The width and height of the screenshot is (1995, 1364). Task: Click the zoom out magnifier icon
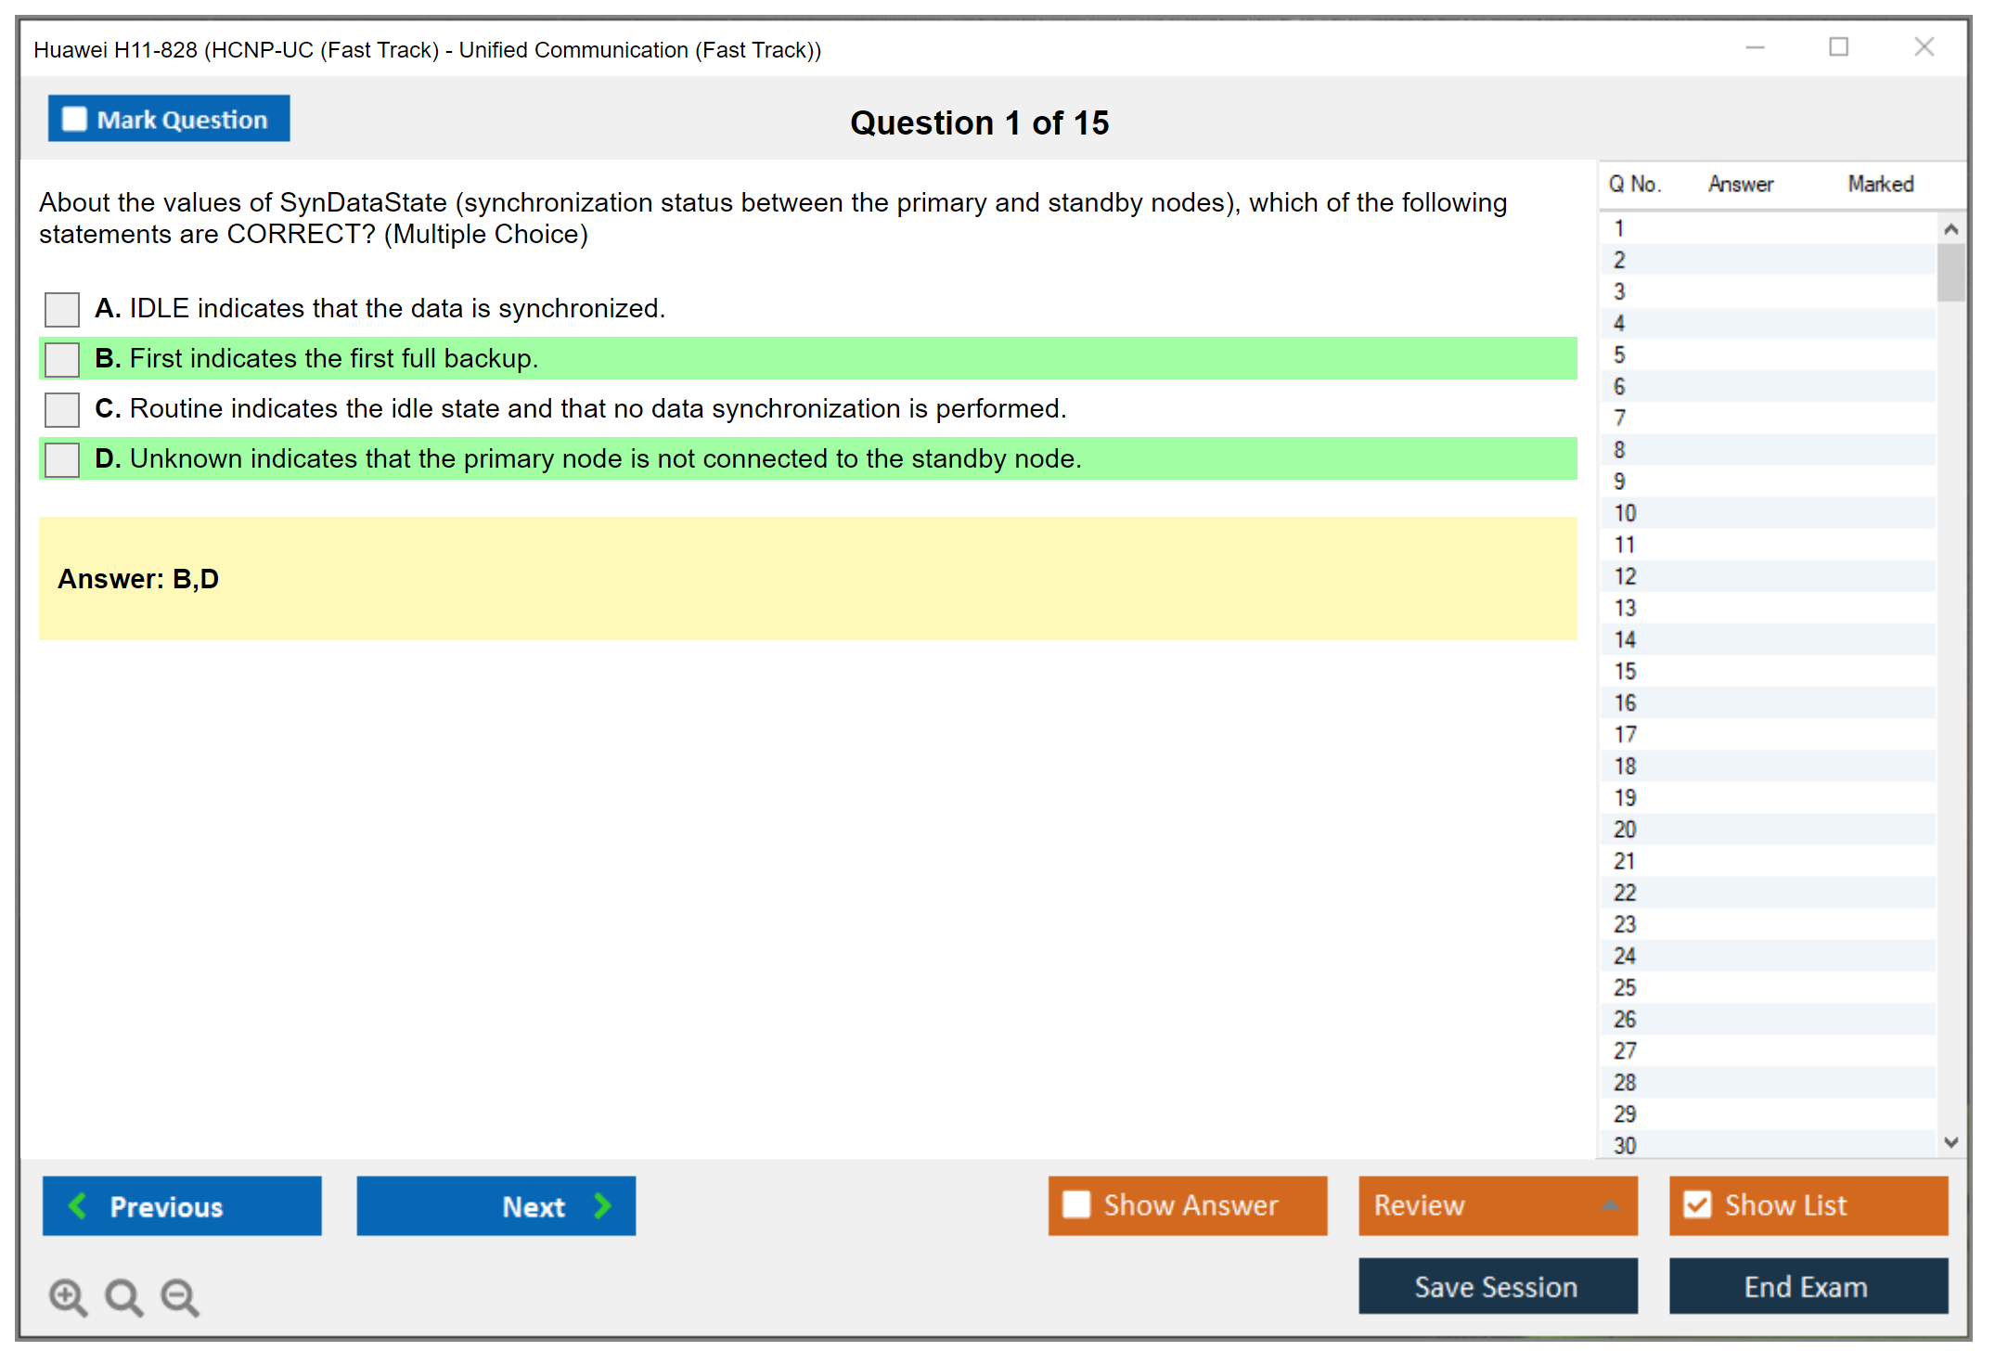(x=179, y=1296)
